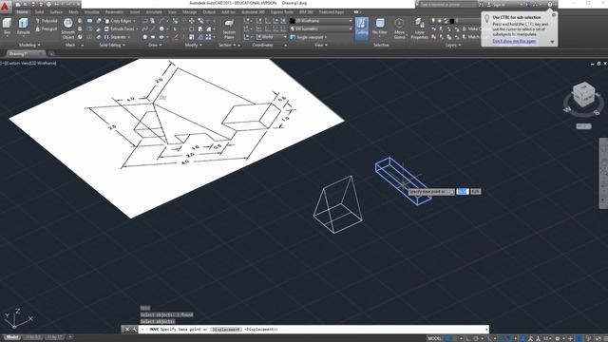
Task: Click the keyword search field
Action: [x=447, y=4]
